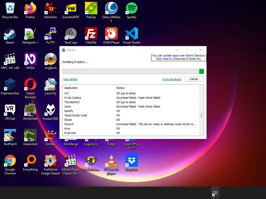Image resolution: width=266 pixels, height=199 pixels.
Task: Select the VLC row in details list
Action: pos(131,93)
